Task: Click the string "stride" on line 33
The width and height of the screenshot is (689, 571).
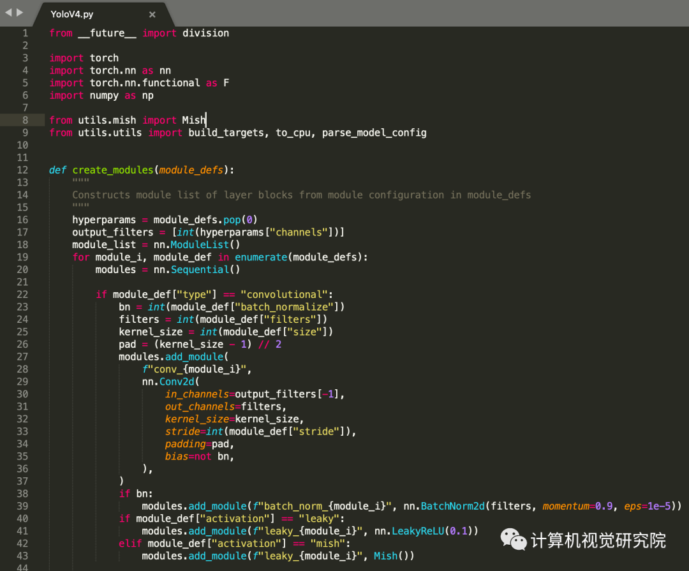Action: click(x=316, y=431)
